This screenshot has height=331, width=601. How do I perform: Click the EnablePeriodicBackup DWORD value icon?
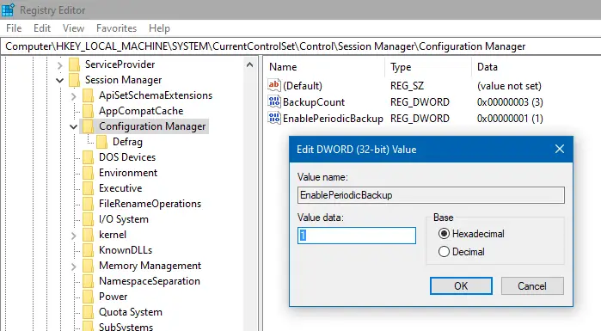point(274,118)
